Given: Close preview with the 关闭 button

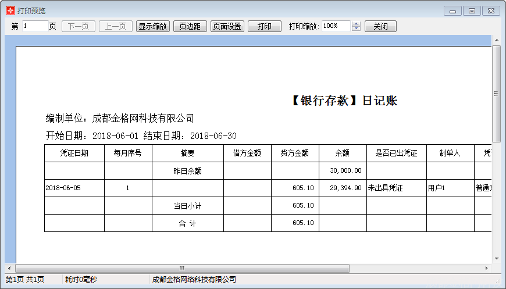Looking at the screenshot, I should tap(380, 26).
